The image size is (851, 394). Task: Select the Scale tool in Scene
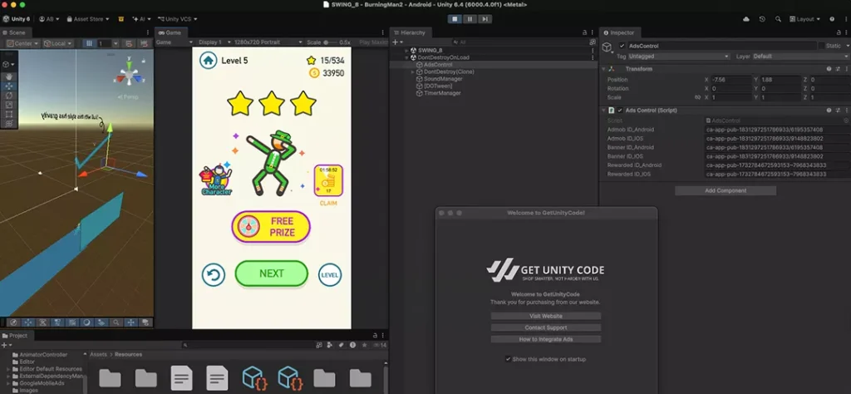pyautogui.click(x=9, y=105)
